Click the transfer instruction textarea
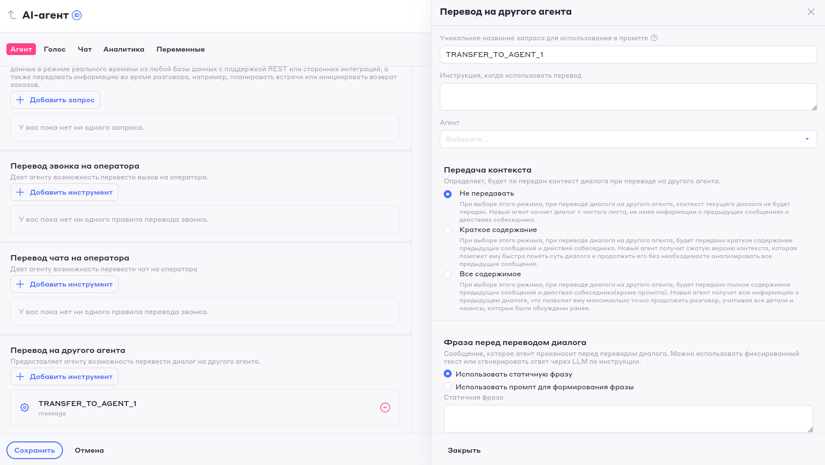The height and width of the screenshot is (465, 825). (x=628, y=97)
